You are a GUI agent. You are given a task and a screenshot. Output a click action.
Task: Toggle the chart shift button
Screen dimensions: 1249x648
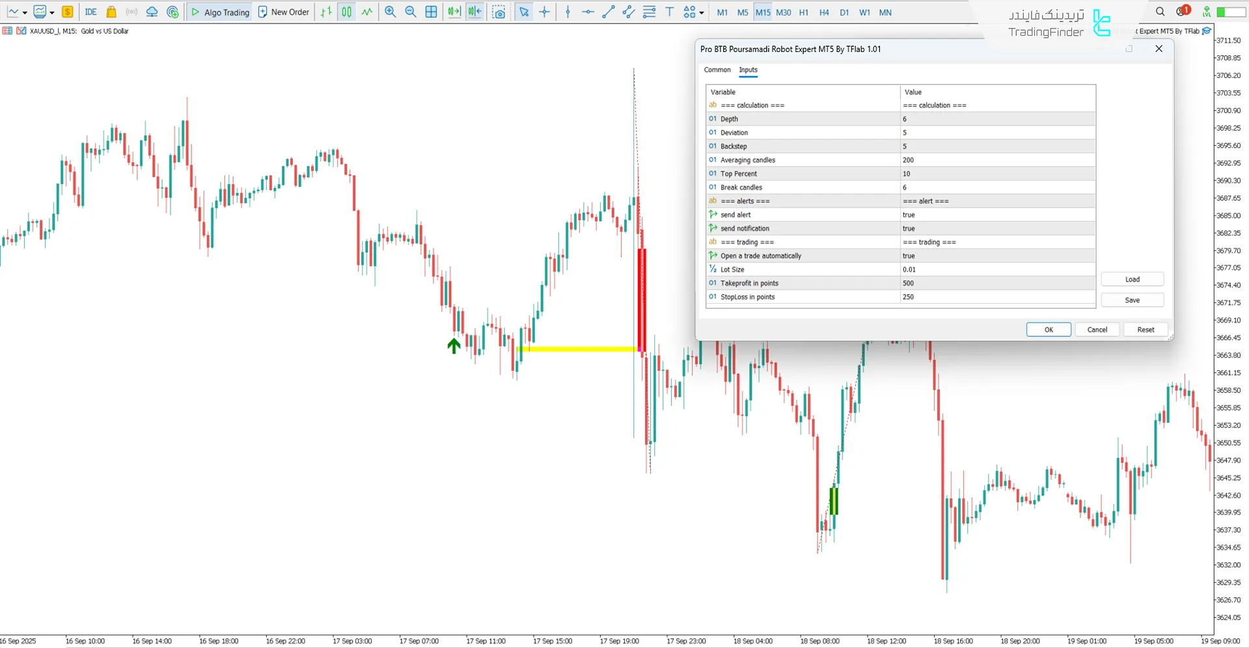[x=474, y=12]
